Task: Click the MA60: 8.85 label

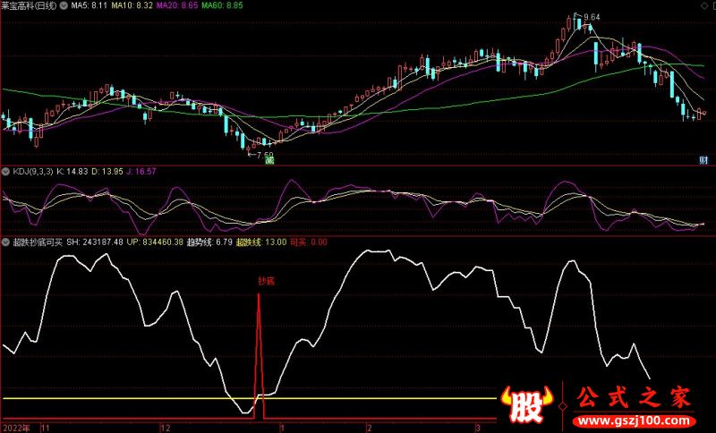Action: click(222, 6)
